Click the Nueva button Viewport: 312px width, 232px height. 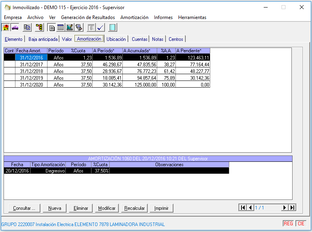pyautogui.click(x=55, y=208)
